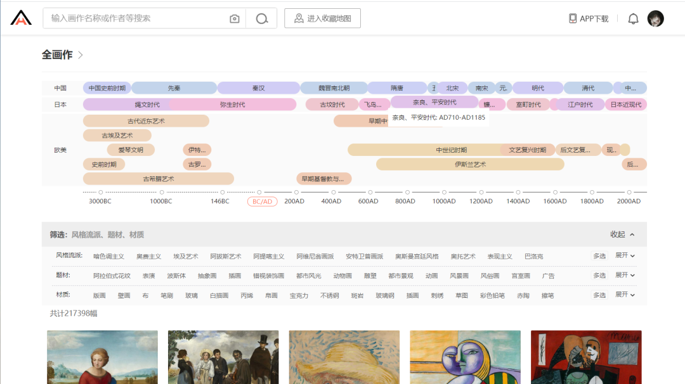
Task: Enable 多选 for the 材质 row
Action: pyautogui.click(x=599, y=295)
